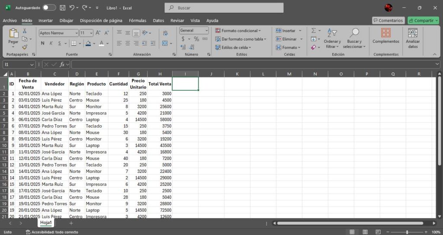Click the Select All corner triangle
The height and width of the screenshot is (235, 443).
[x=5, y=74]
